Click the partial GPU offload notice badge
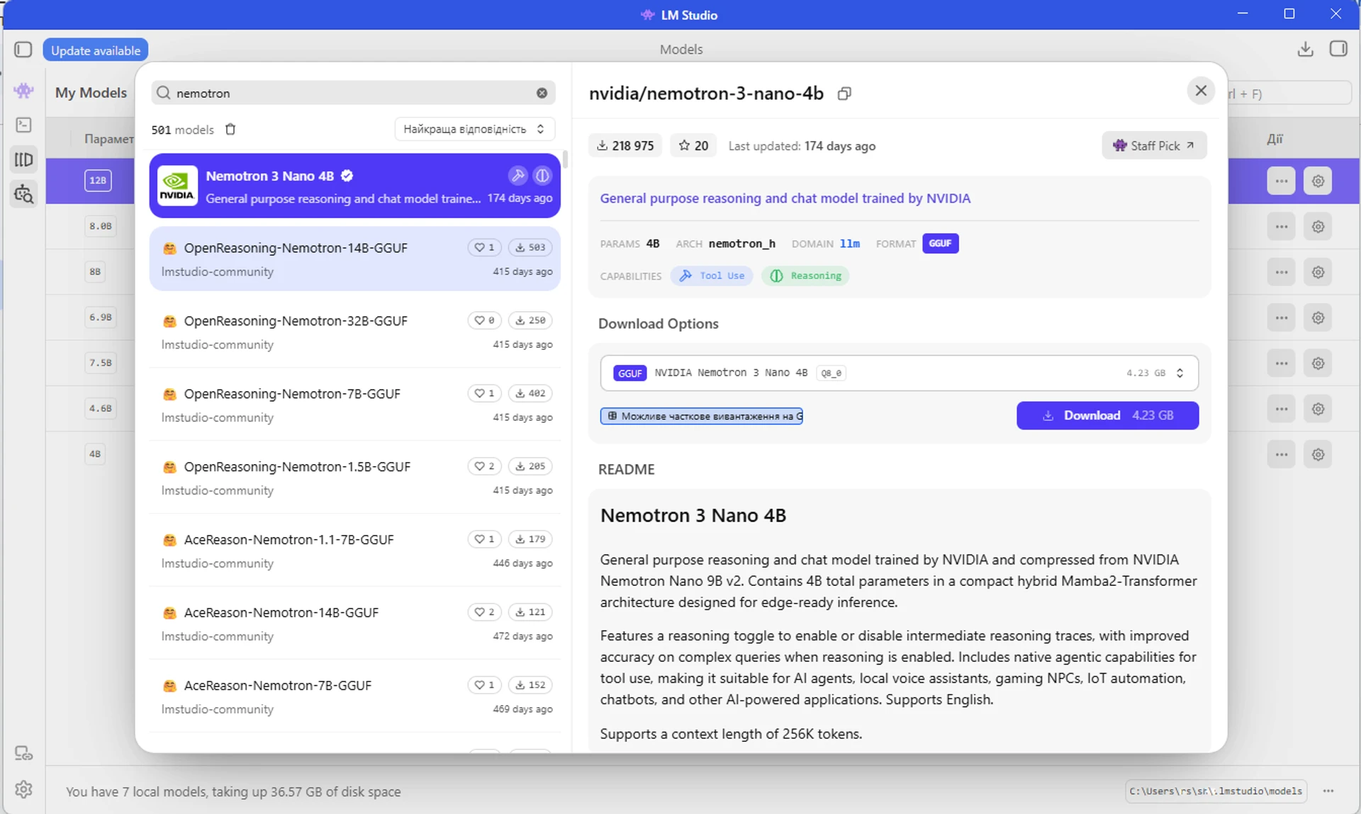This screenshot has width=1361, height=814. tap(702, 417)
